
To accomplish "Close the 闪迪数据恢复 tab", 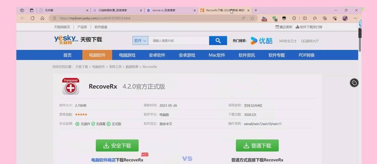I will pyautogui.click(x=141, y=10).
